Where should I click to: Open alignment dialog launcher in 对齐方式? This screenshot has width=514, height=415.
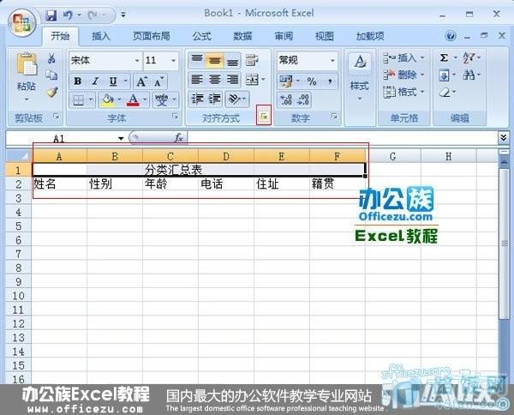tap(264, 116)
